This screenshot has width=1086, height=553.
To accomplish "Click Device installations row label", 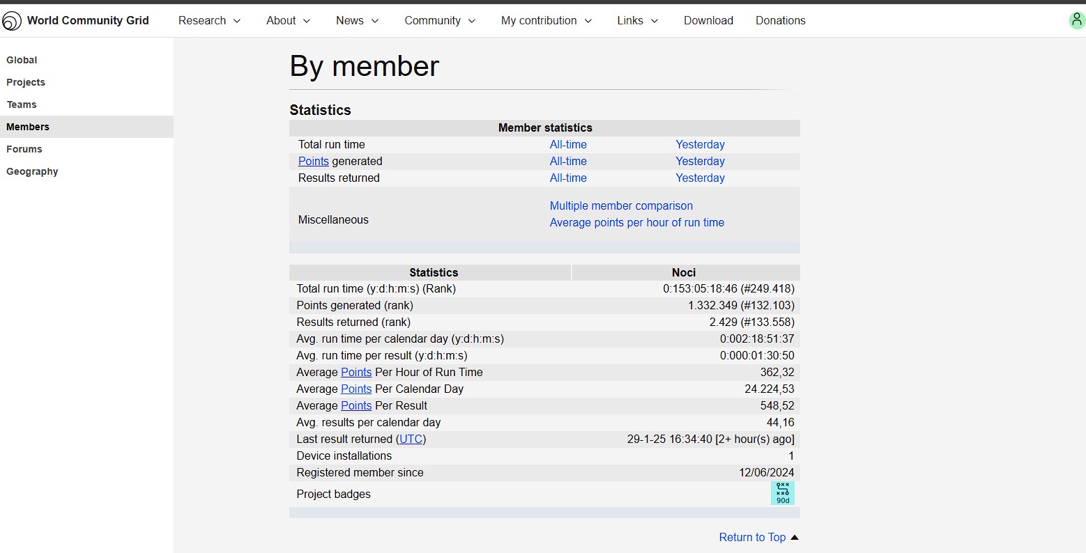I will [344, 455].
